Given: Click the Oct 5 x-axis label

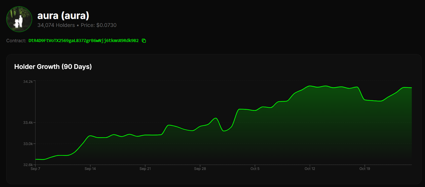Looking at the screenshot, I should pyautogui.click(x=255, y=169).
